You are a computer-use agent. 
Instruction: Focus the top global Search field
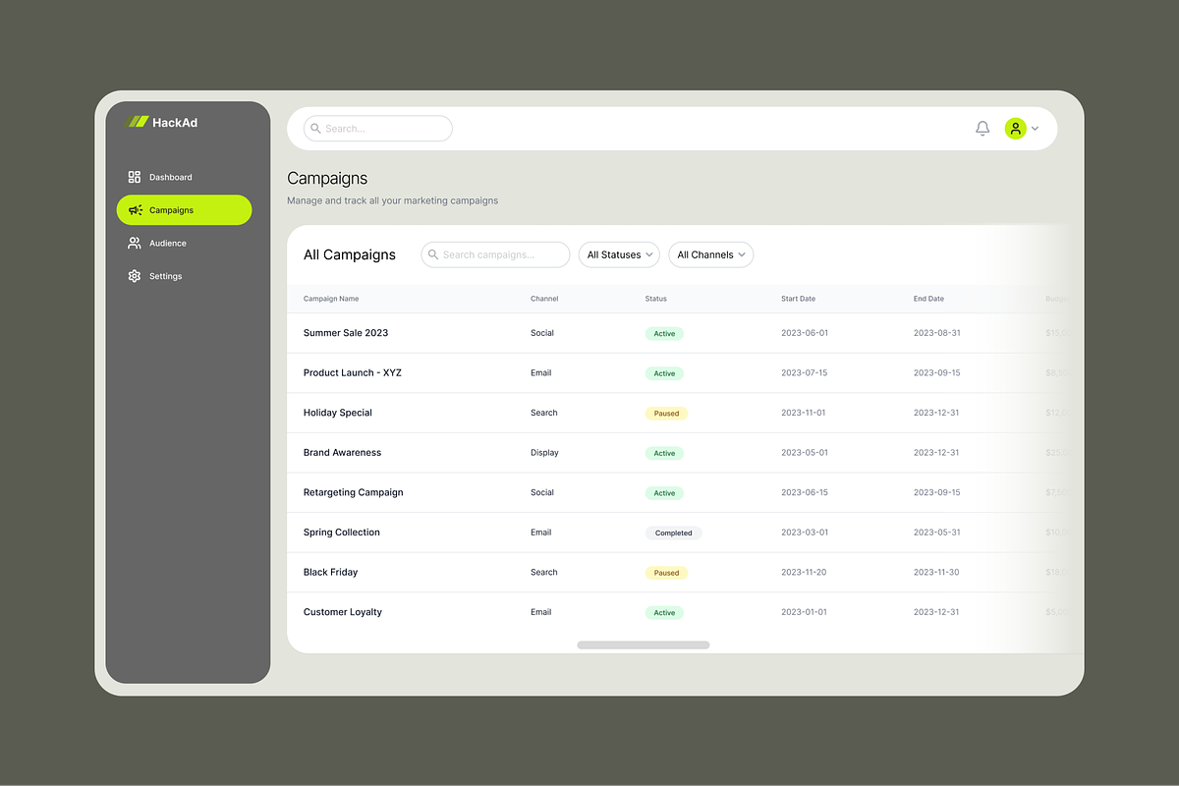[x=378, y=129]
